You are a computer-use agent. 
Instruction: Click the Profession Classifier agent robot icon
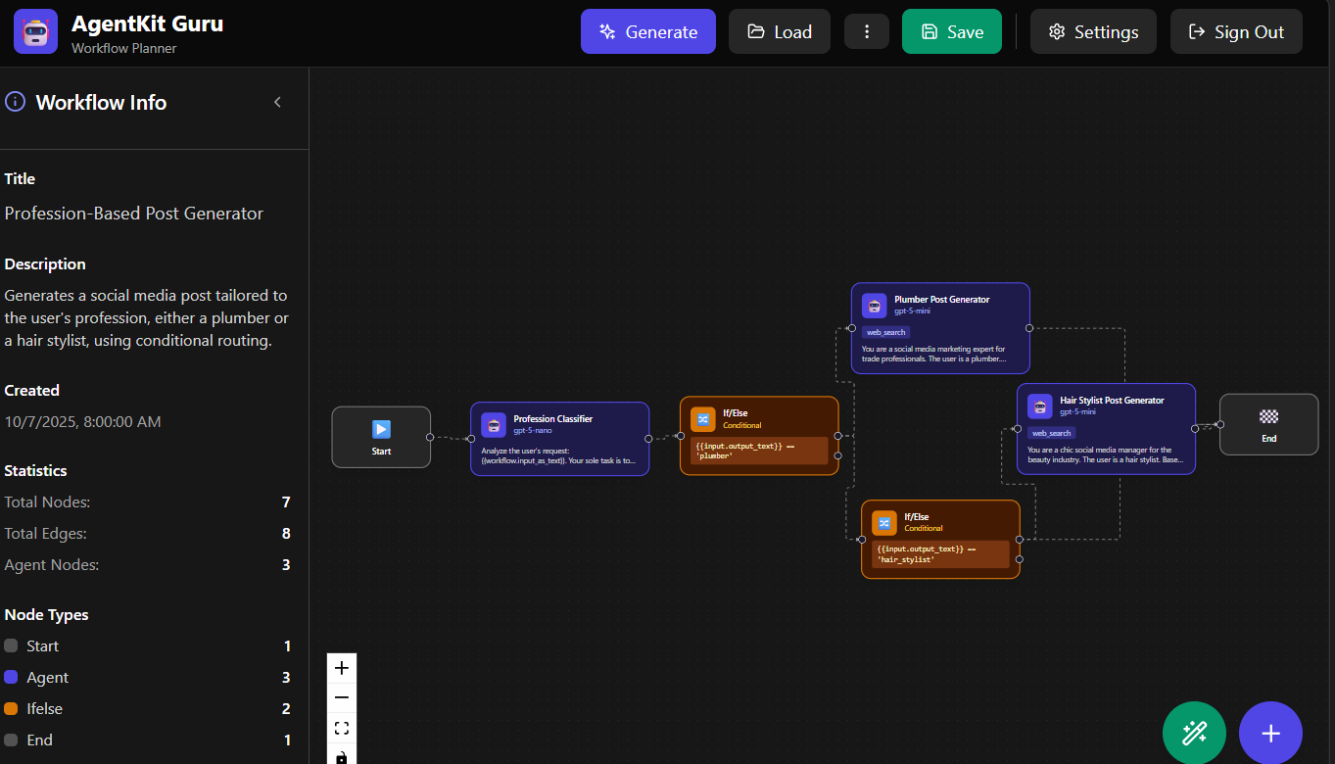tap(494, 424)
